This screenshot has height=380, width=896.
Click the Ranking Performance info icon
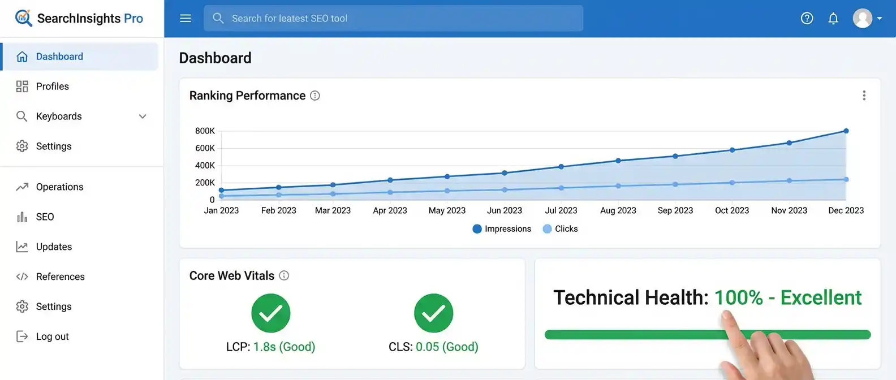pos(315,96)
